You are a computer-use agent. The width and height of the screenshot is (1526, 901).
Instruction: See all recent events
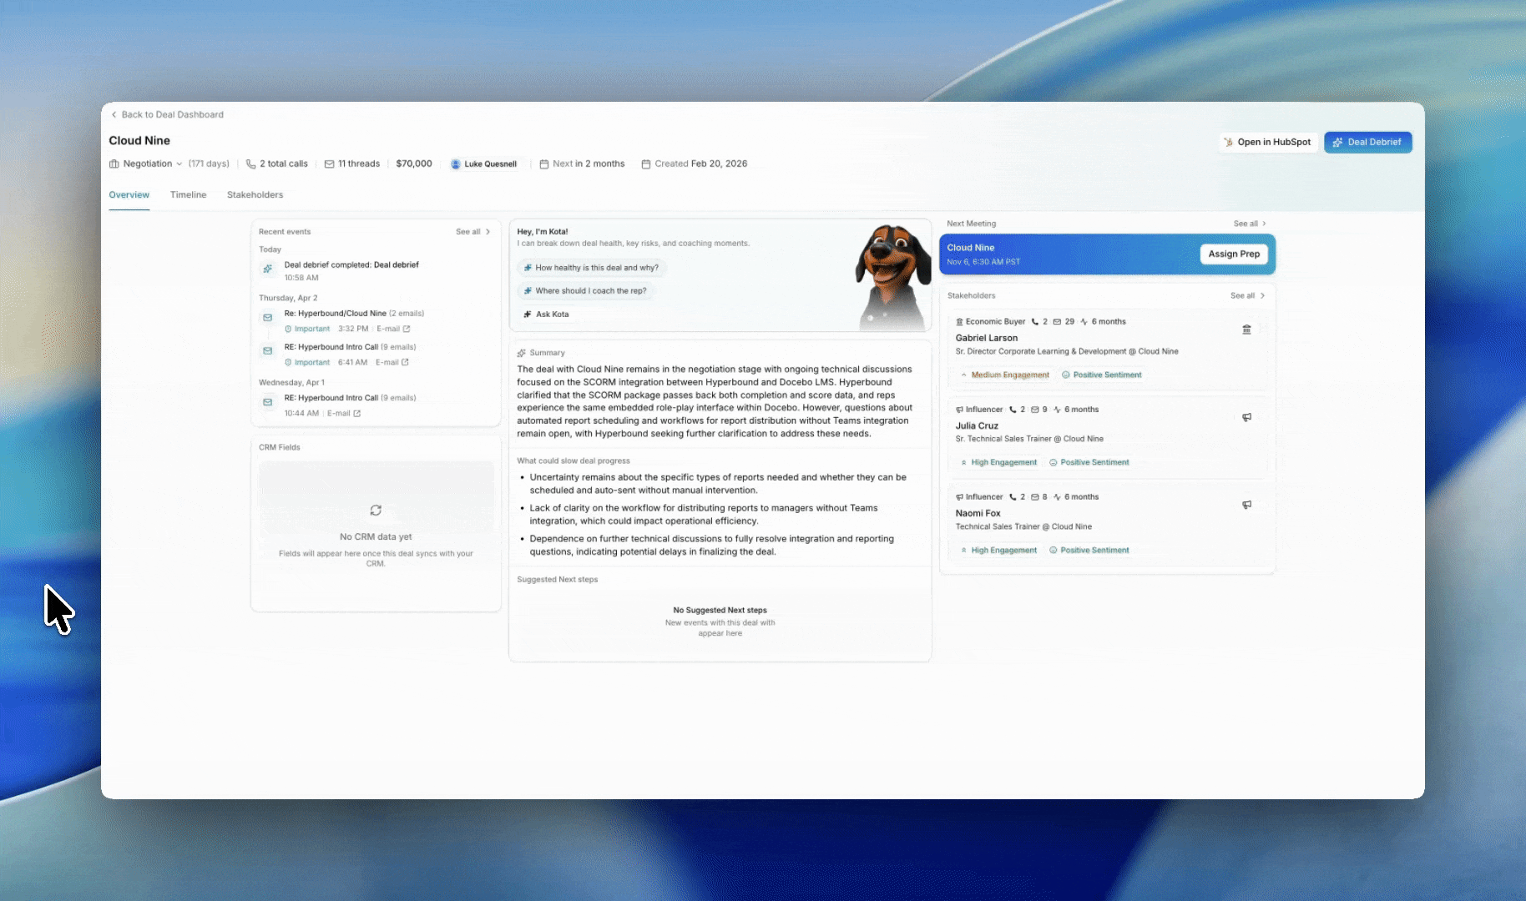coord(472,232)
